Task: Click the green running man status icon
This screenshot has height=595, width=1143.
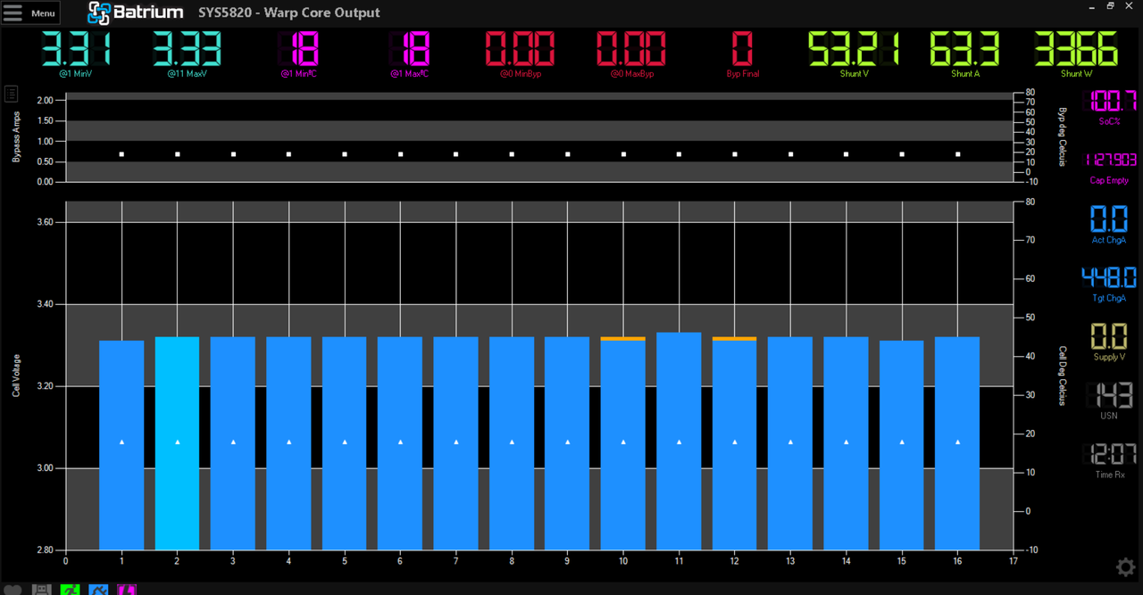Action: point(70,590)
